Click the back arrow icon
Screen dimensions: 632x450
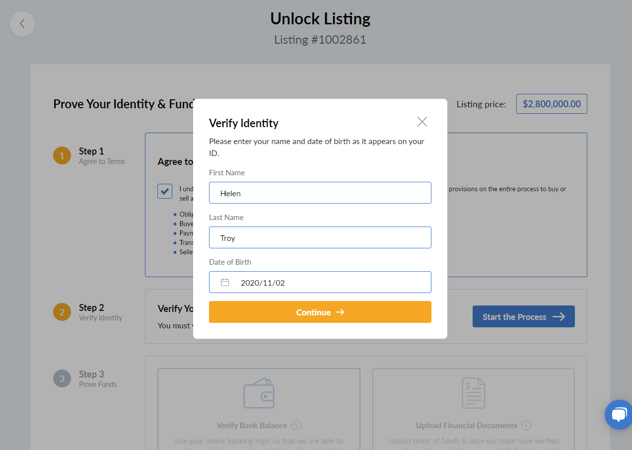(x=22, y=23)
